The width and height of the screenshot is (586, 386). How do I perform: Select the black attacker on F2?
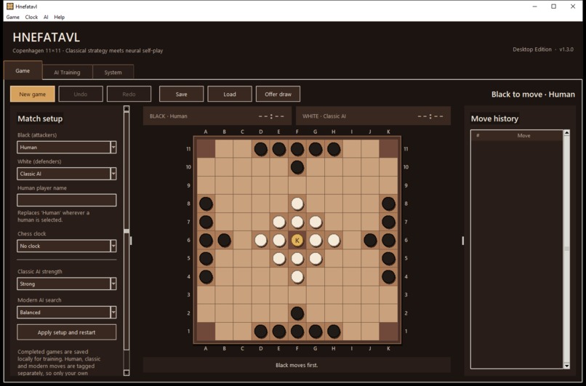pyautogui.click(x=297, y=313)
